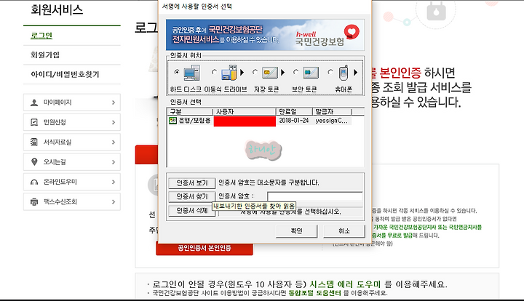The width and height of the screenshot is (524, 301).
Task: Cancel with the 취소 button
Action: click(x=344, y=231)
